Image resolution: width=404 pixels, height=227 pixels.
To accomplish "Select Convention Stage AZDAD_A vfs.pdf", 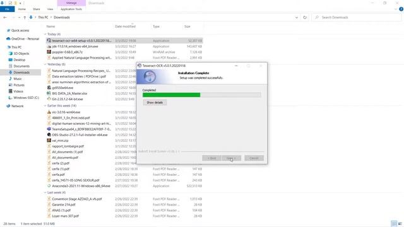I will coord(77,199).
